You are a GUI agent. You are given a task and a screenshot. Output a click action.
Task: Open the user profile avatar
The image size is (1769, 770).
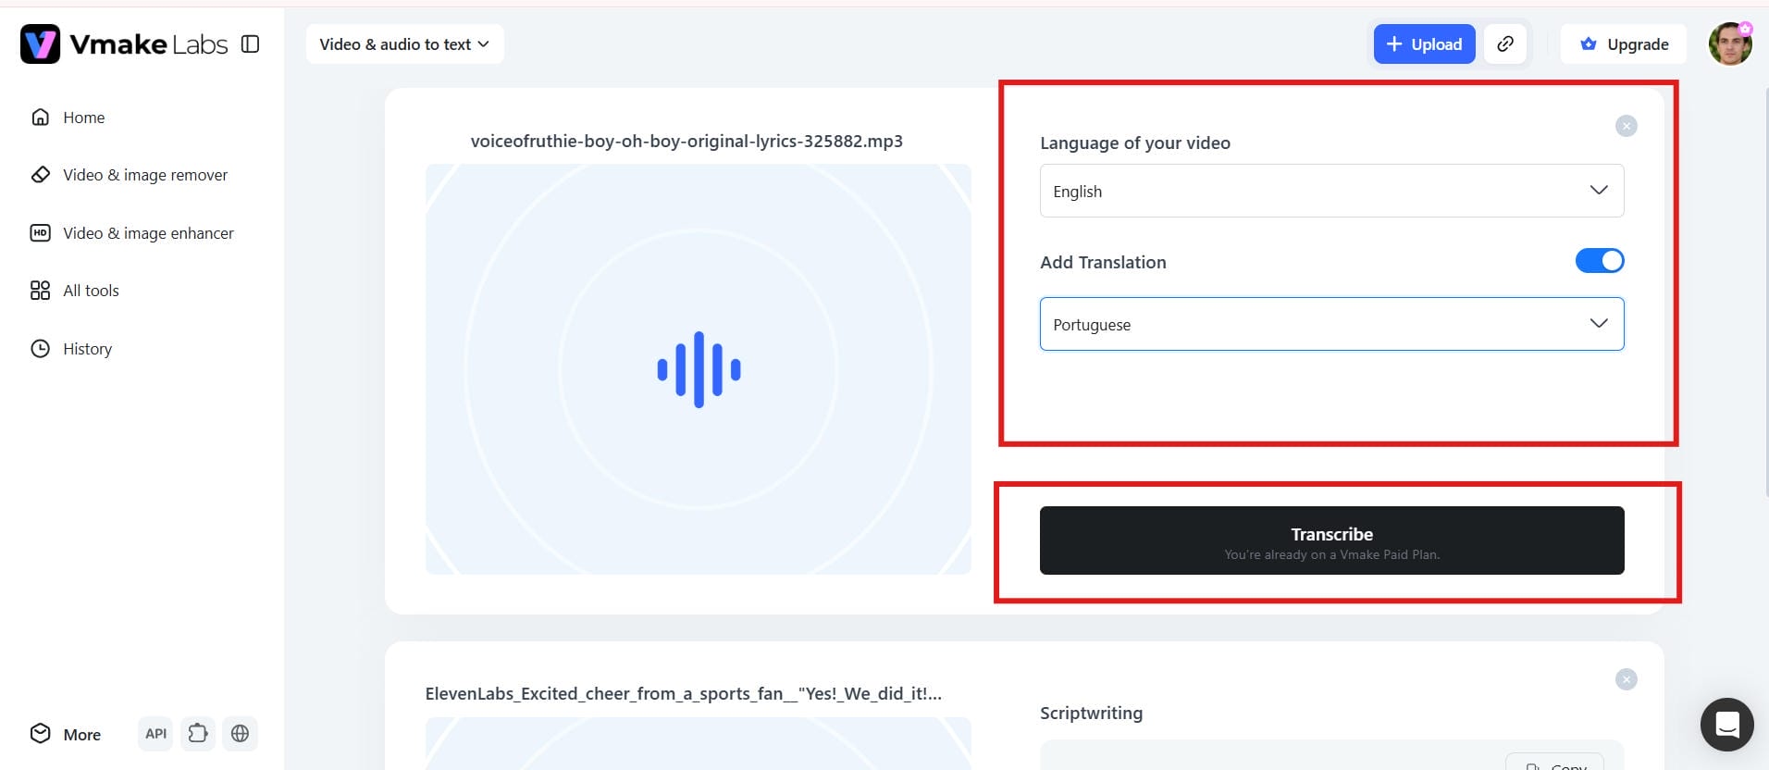pyautogui.click(x=1730, y=43)
